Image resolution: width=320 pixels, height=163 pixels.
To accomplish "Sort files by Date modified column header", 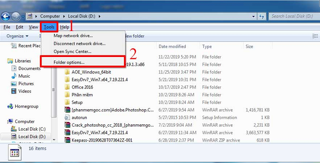I will pyautogui.click(x=172, y=47).
